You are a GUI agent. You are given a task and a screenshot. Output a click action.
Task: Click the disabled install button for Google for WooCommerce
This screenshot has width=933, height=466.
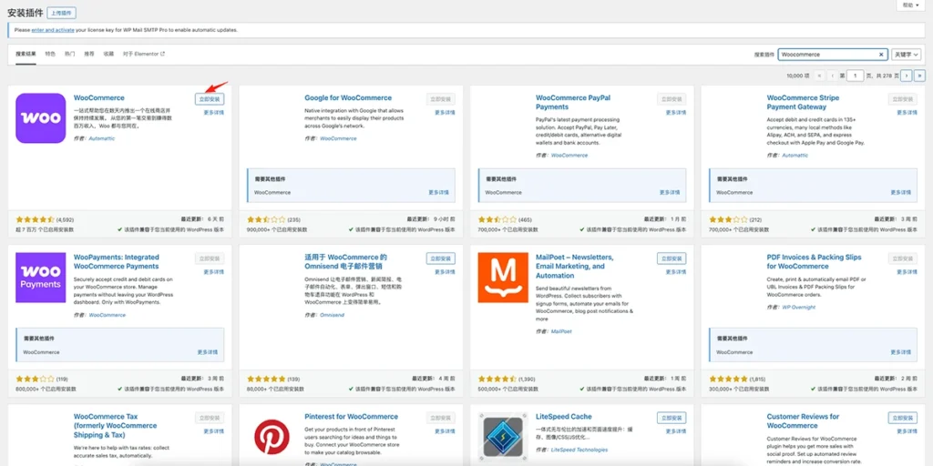tap(440, 99)
